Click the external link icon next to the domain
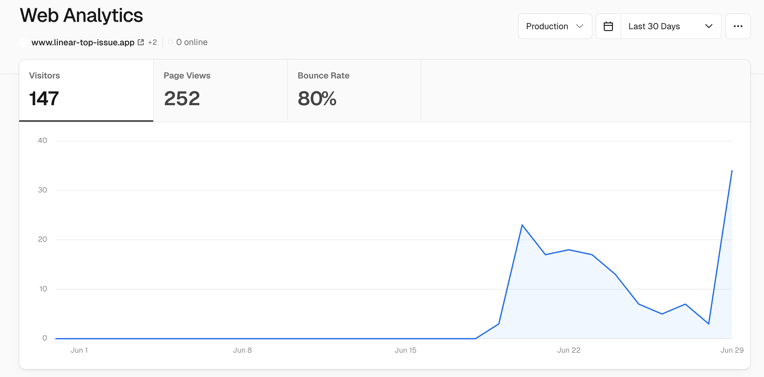This screenshot has height=377, width=764. (x=140, y=42)
